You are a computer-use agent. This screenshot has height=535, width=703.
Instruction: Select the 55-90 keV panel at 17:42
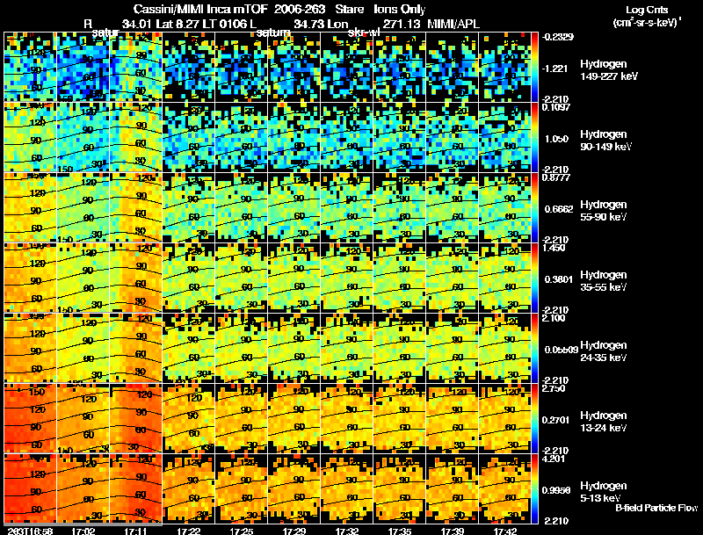[x=505, y=207]
